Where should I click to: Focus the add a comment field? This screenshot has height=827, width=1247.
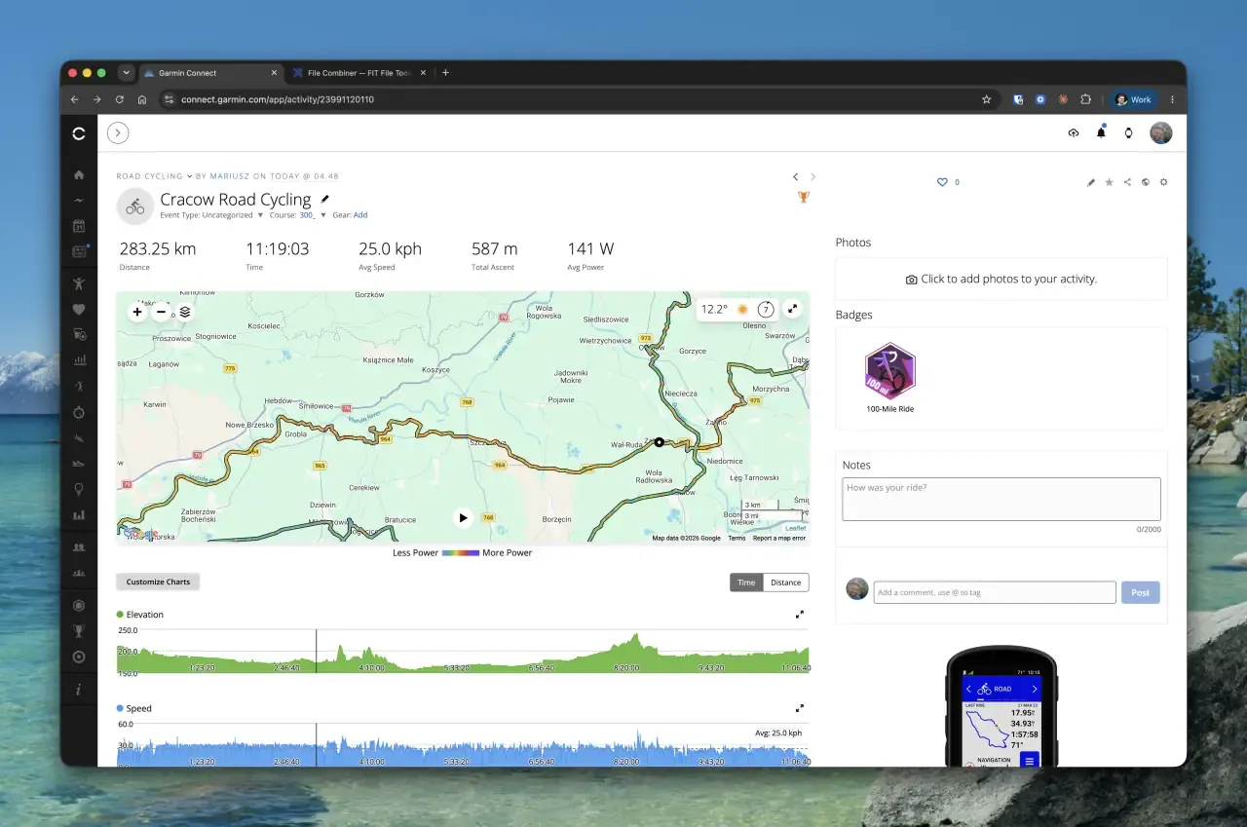pos(995,592)
